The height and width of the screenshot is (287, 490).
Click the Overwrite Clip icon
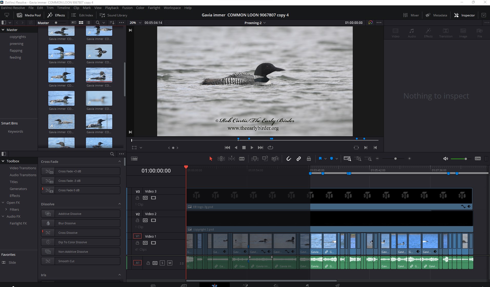pos(265,159)
